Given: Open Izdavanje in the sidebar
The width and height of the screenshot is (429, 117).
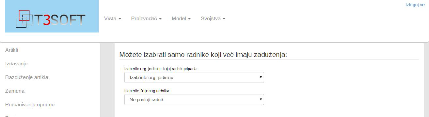Looking at the screenshot, I should tap(16, 63).
